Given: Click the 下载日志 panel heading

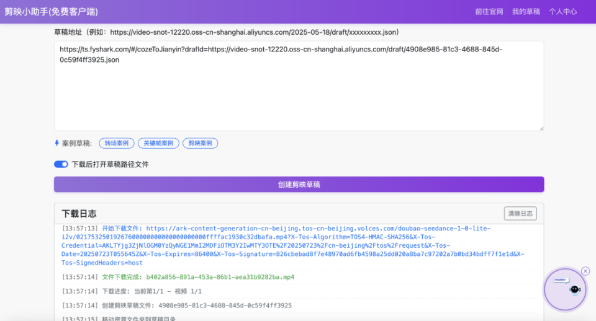Looking at the screenshot, I should 79,214.
